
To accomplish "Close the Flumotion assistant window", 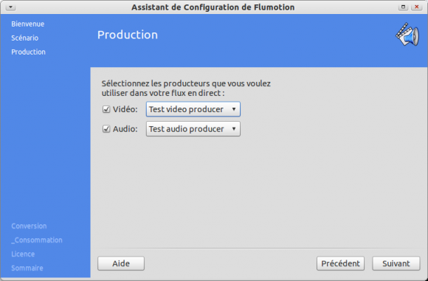I will point(416,7).
